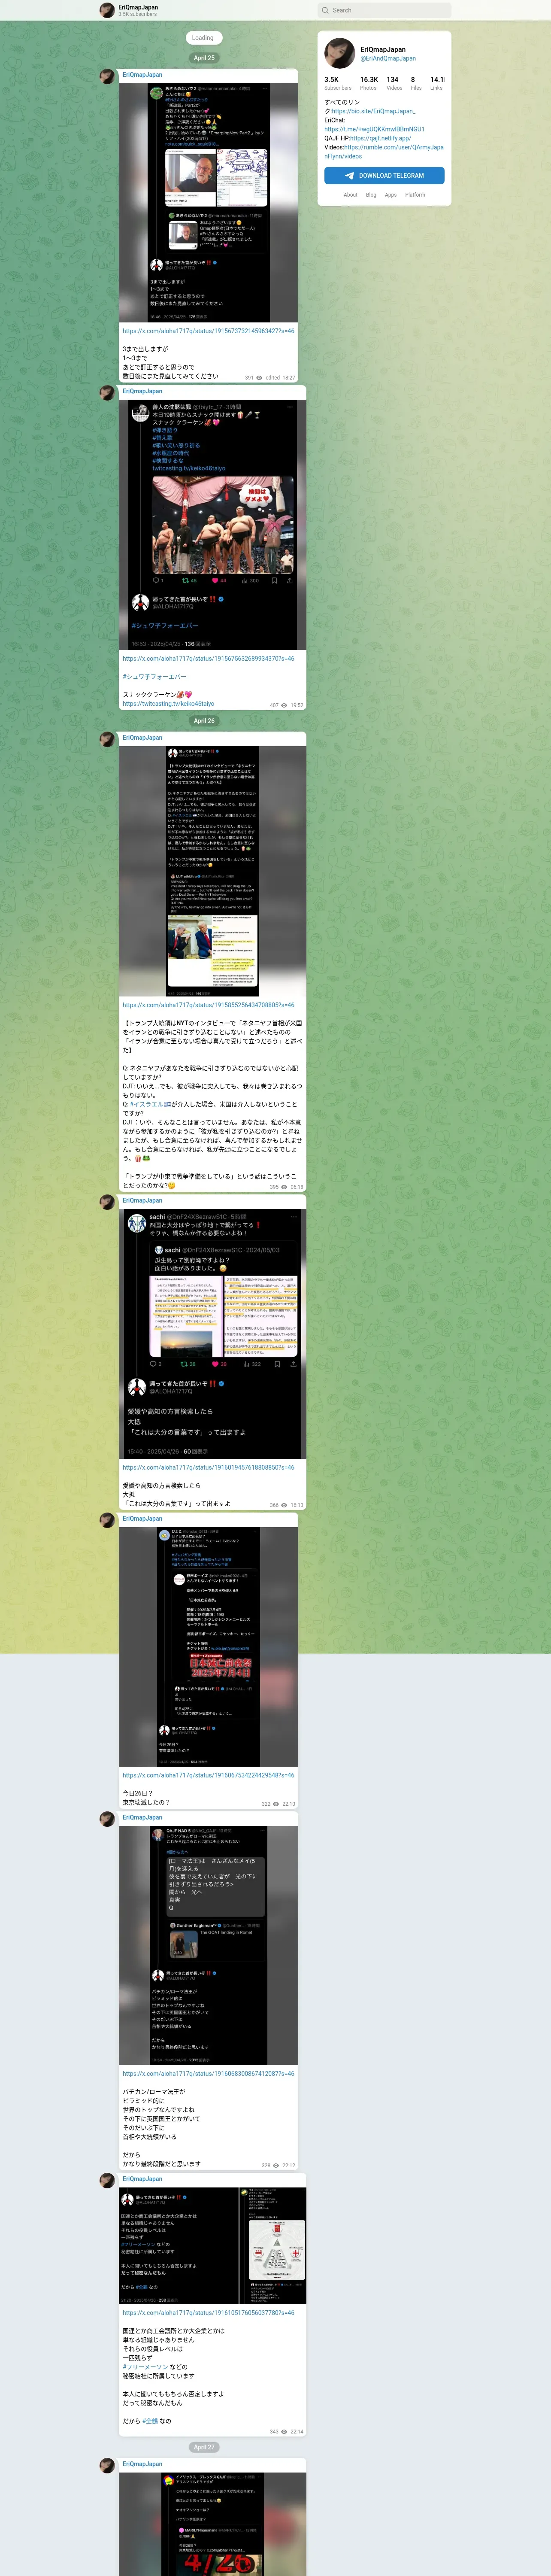
Task: Click the search magnifier icon in header
Action: tap(325, 10)
